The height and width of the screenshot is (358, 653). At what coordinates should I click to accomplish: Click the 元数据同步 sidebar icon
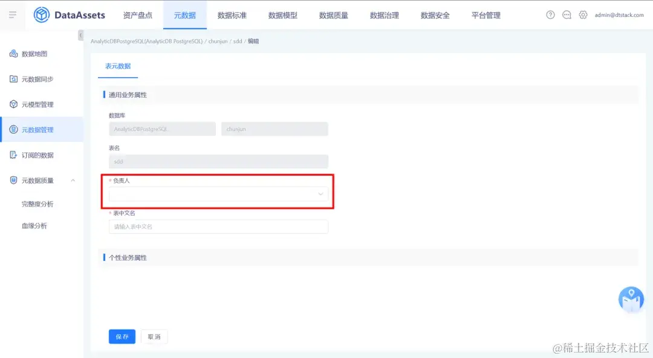13,79
